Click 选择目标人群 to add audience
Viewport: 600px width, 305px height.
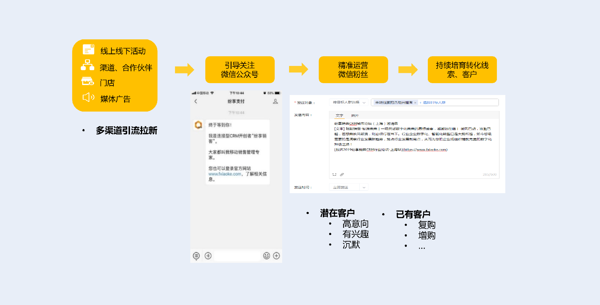[x=432, y=102]
